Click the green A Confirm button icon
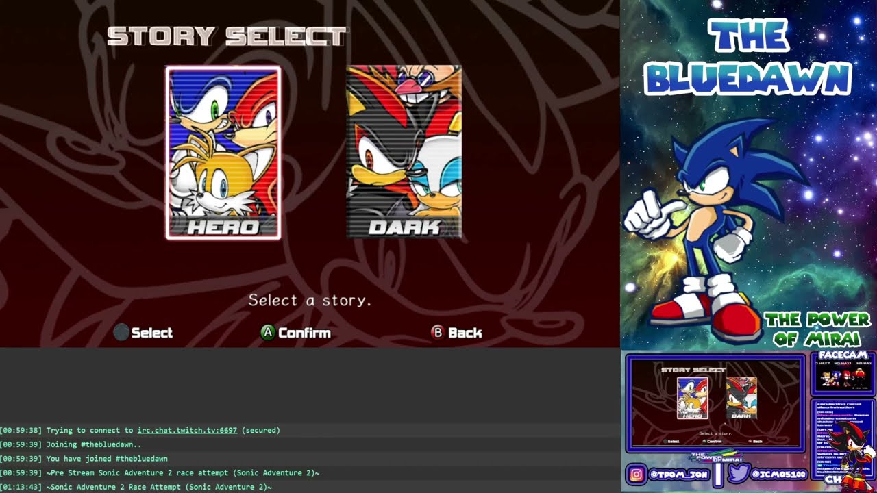 (x=267, y=332)
